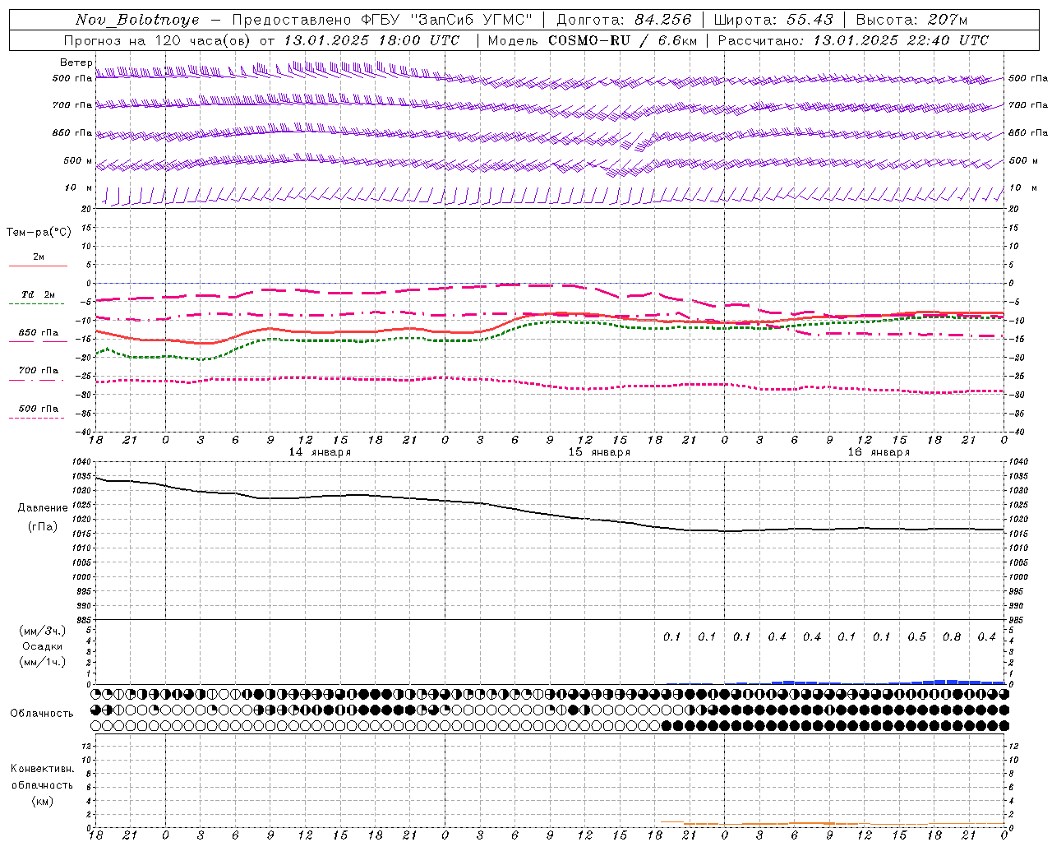
Task: Click the '14 января' date label
Action: 320,452
